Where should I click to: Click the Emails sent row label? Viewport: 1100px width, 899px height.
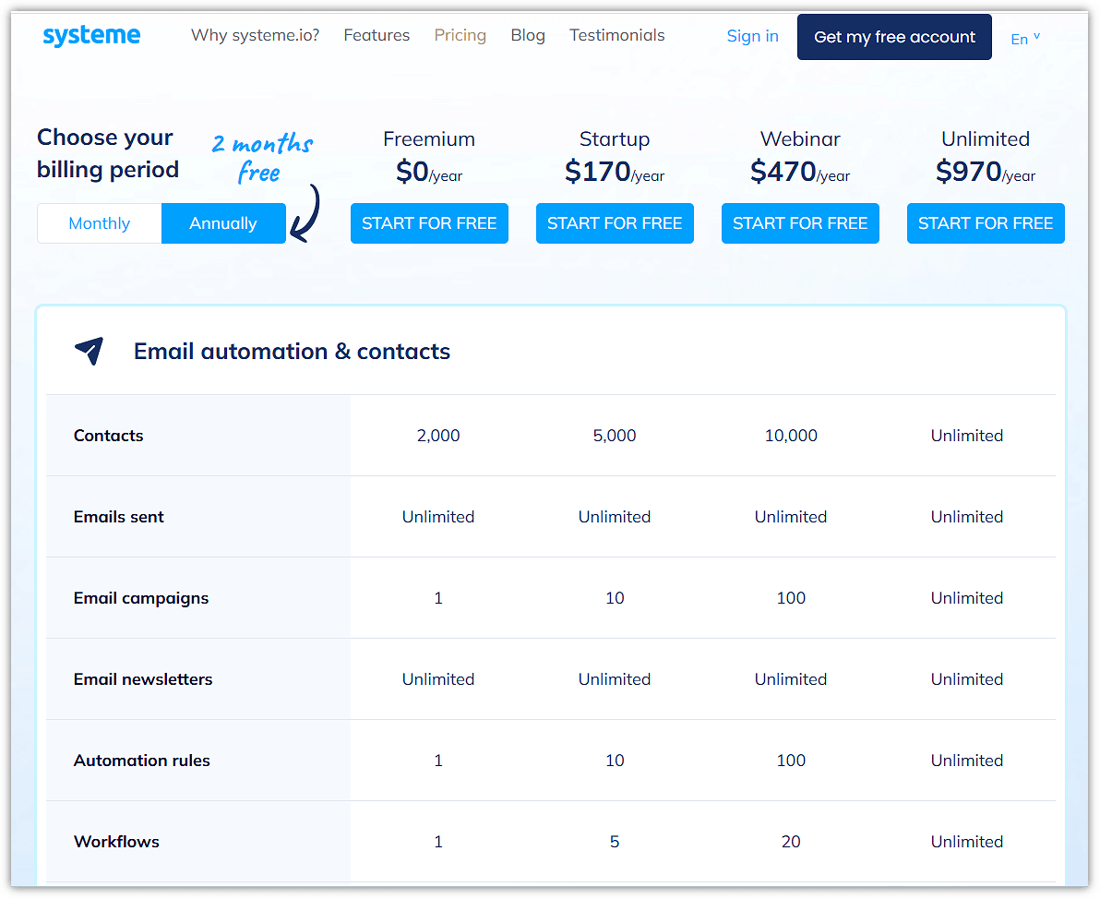tap(118, 517)
